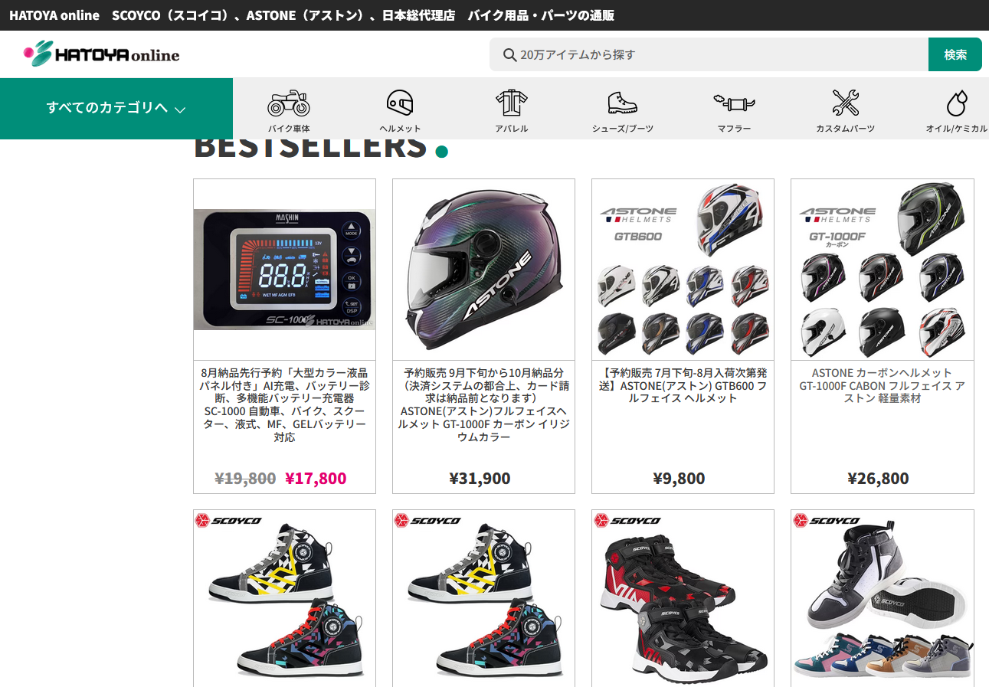989x687 pixels.
Task: Click the chevron beside すべてのカテゴリへ
Action: tap(180, 110)
